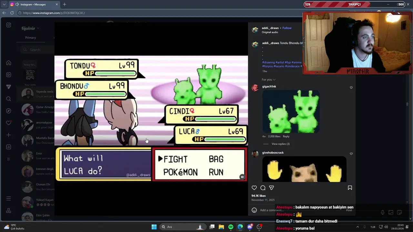Viewport: 413px width, 232px height.
Task: Like gigach1nk's comment
Action: (351, 88)
